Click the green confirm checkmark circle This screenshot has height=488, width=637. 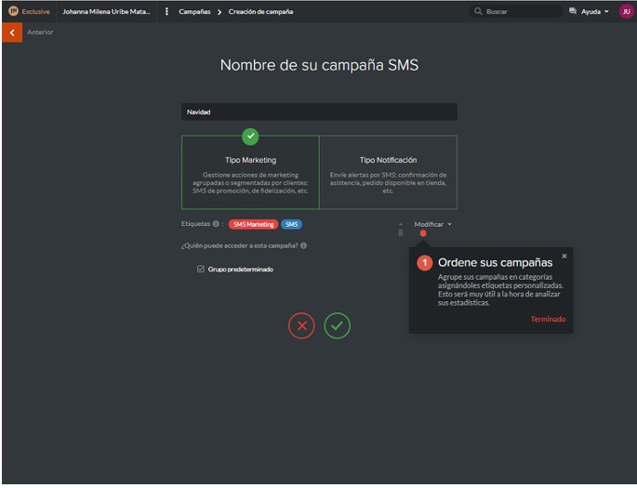(338, 325)
